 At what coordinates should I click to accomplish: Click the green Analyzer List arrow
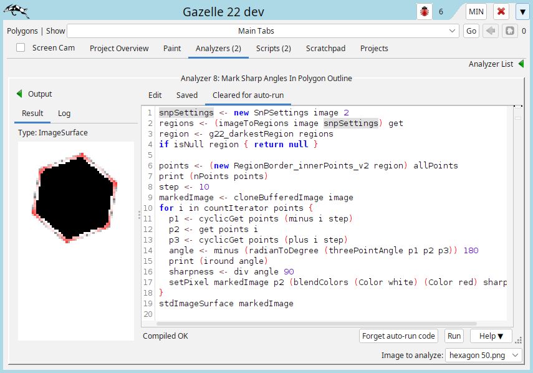521,64
